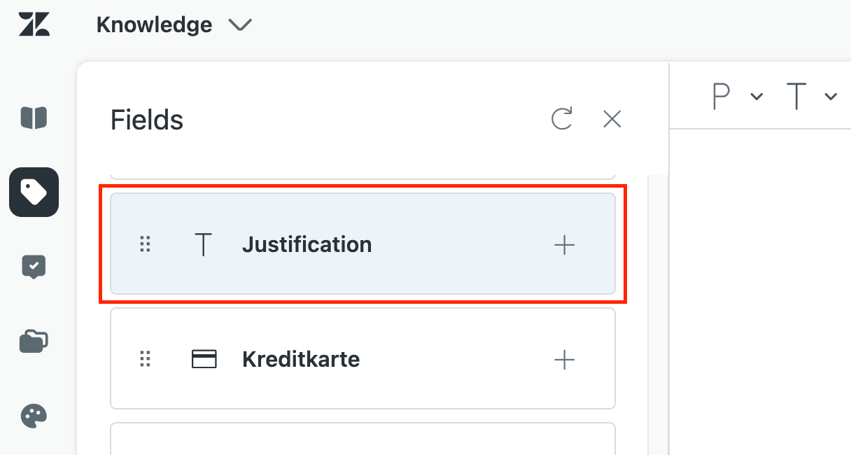Add the Kreditkarte field with plus
The height and width of the screenshot is (455, 851).
click(564, 360)
